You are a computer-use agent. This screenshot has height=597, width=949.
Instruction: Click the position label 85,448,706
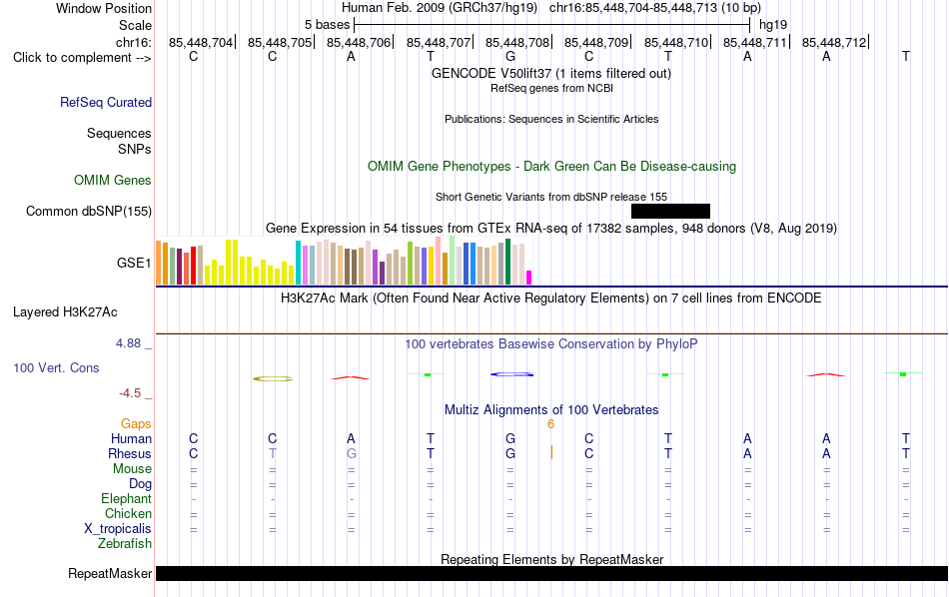coord(359,42)
